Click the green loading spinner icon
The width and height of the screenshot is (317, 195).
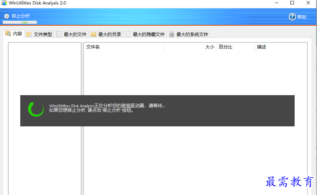coord(36,109)
